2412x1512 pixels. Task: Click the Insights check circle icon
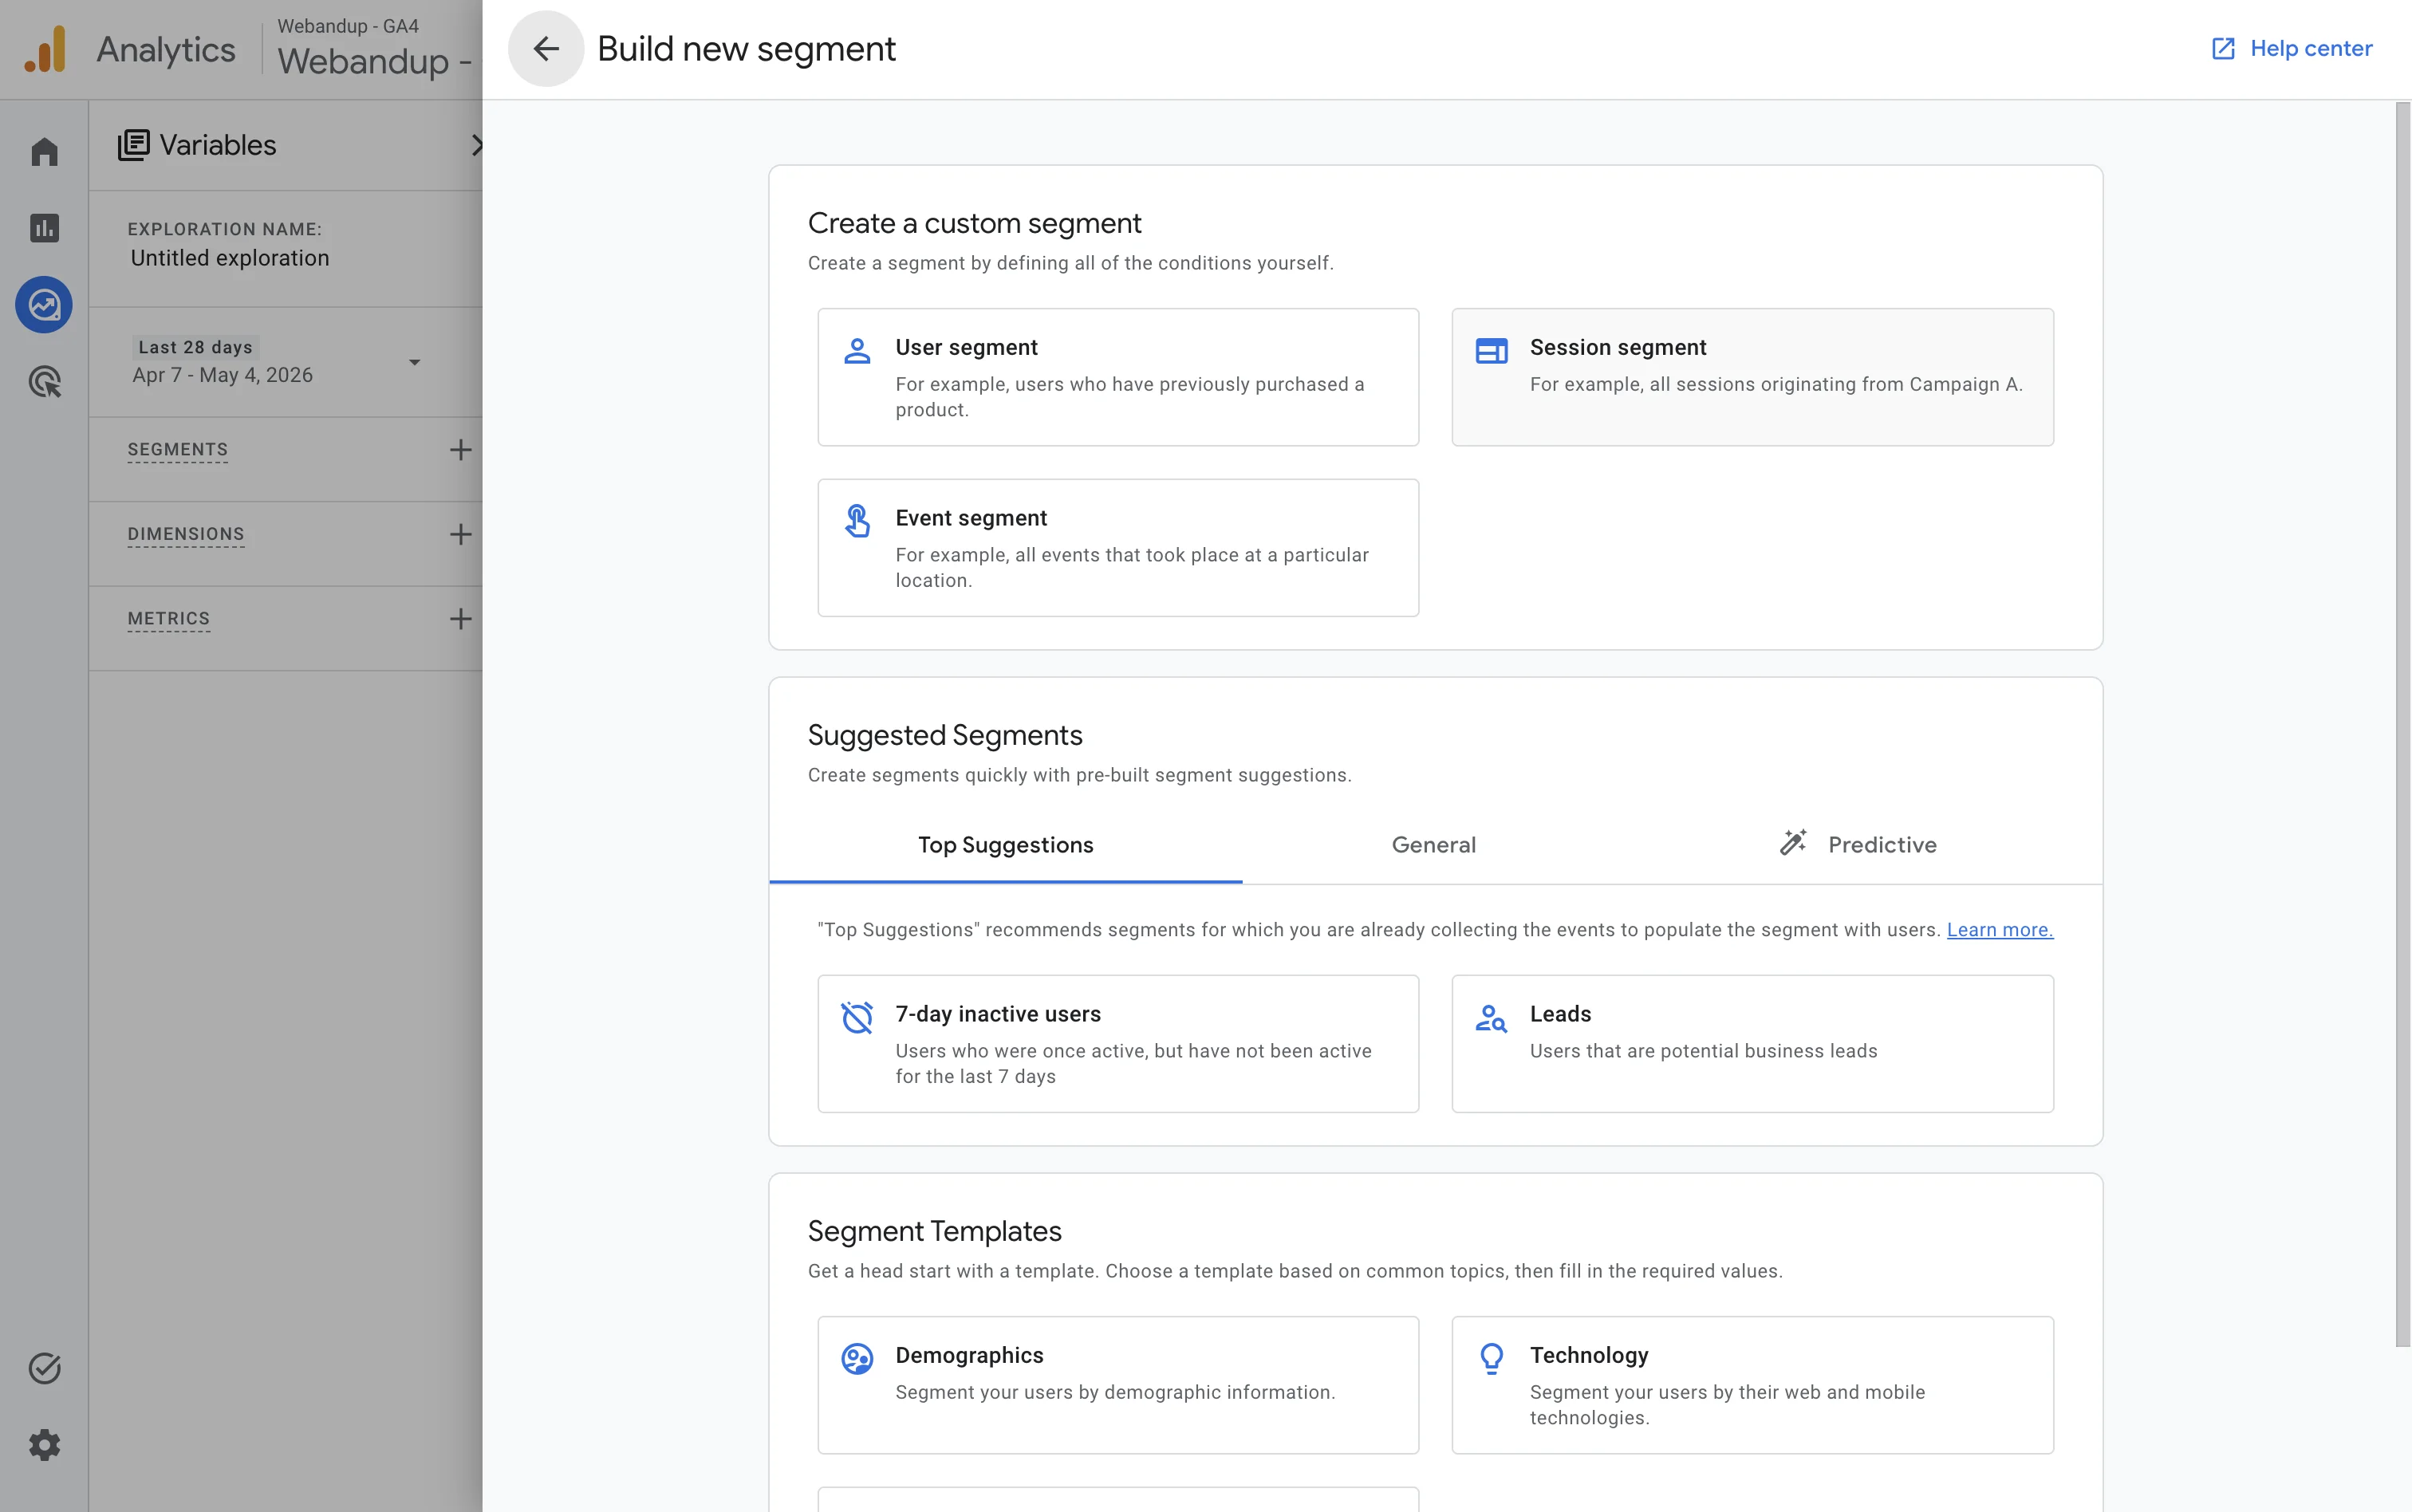click(44, 1368)
